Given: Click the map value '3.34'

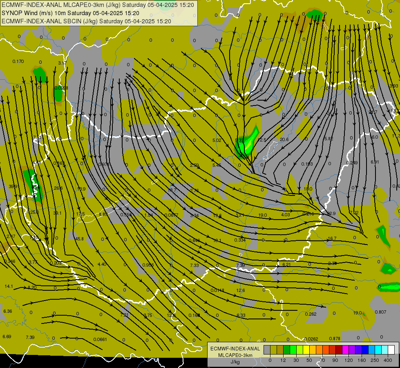Looking at the screenshot, I should [x=194, y=216].
